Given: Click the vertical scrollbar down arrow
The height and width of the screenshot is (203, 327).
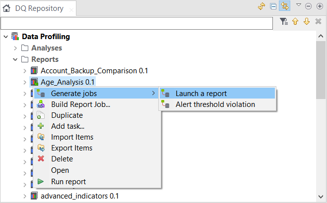Looking at the screenshot, I should coord(321,197).
